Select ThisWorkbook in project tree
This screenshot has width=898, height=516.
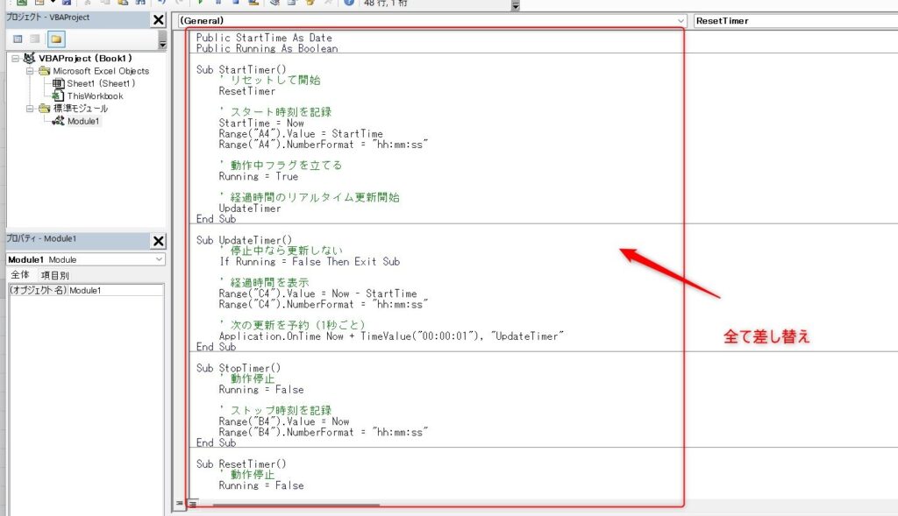[95, 96]
